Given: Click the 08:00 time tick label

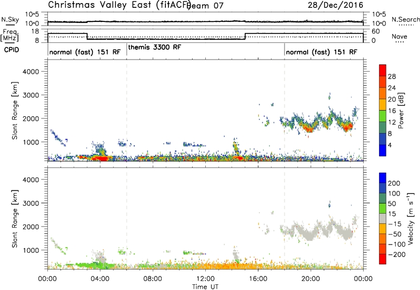Looking at the screenshot, I should (153, 279).
